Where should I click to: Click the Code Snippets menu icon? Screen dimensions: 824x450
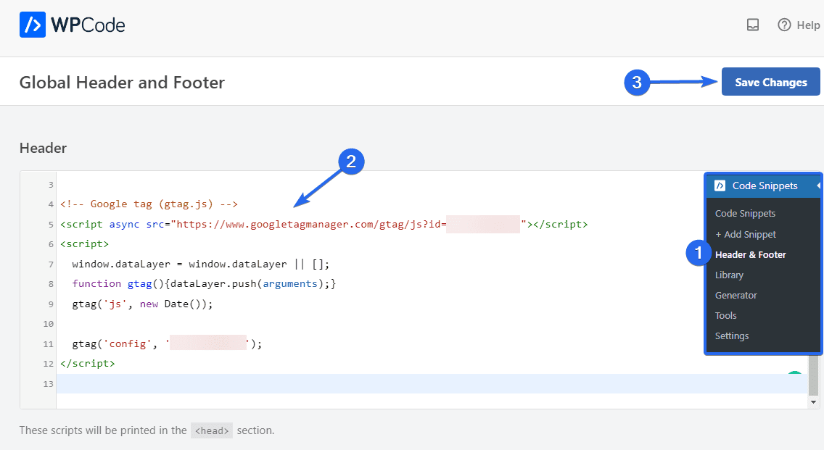pyautogui.click(x=720, y=186)
